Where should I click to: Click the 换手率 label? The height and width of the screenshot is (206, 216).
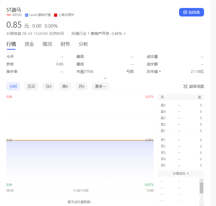coord(12,72)
